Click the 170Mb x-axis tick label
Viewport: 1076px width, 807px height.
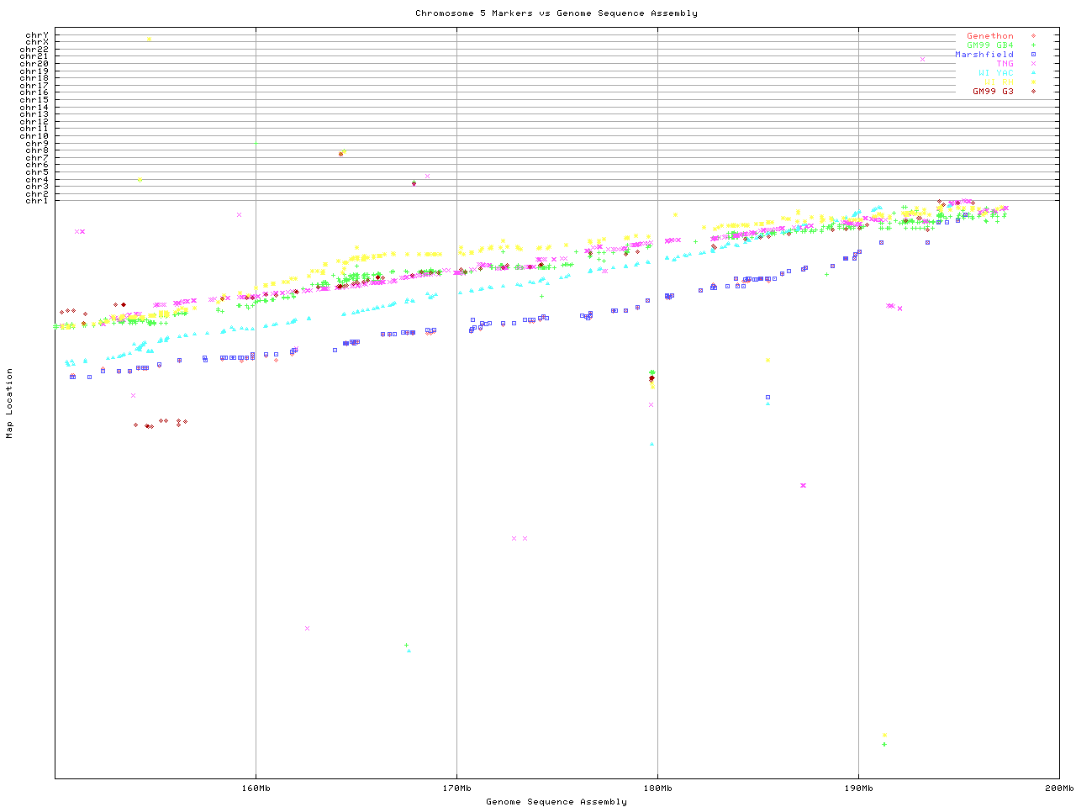pyautogui.click(x=456, y=789)
